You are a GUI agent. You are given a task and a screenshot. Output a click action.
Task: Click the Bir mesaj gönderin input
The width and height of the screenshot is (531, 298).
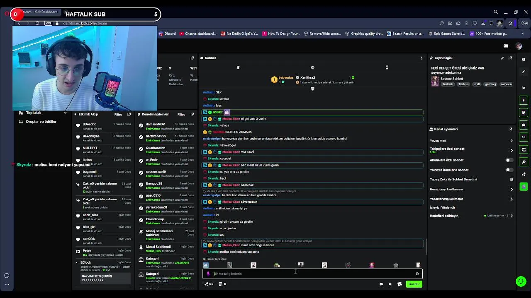[x=312, y=274]
